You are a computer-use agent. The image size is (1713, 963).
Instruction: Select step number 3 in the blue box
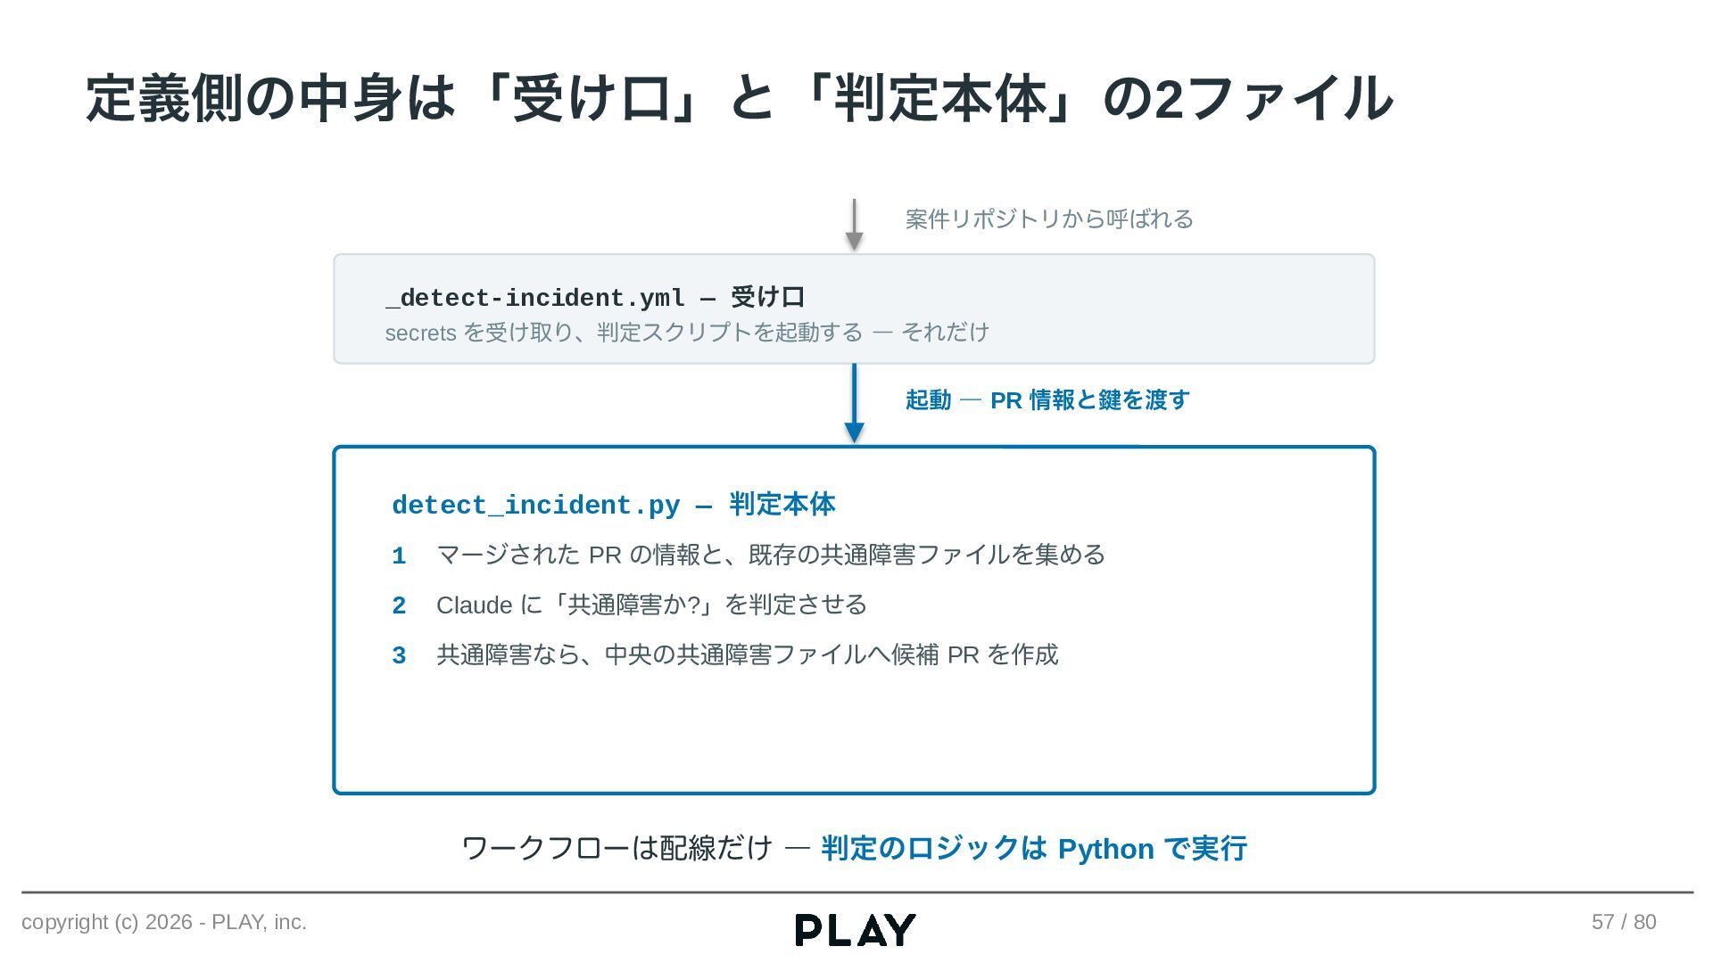399,656
